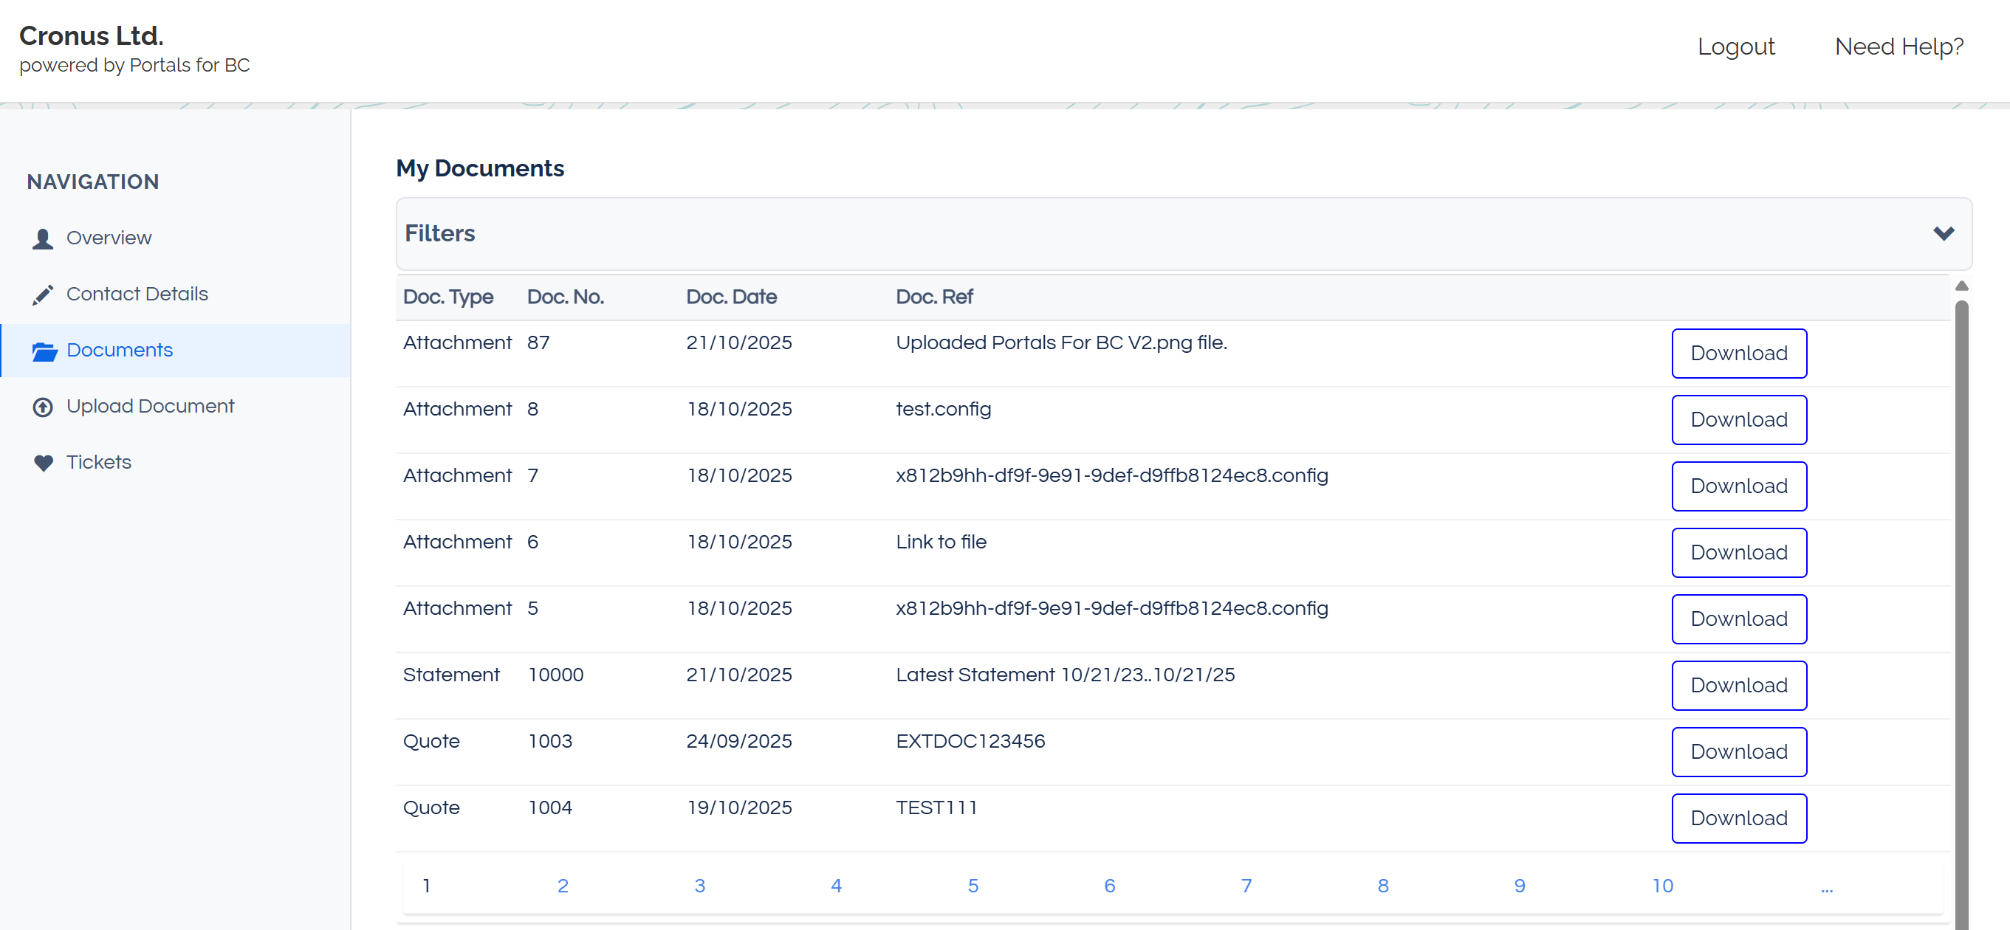Jump to page 10 of documents
This screenshot has height=930, width=2010.
[1662, 886]
